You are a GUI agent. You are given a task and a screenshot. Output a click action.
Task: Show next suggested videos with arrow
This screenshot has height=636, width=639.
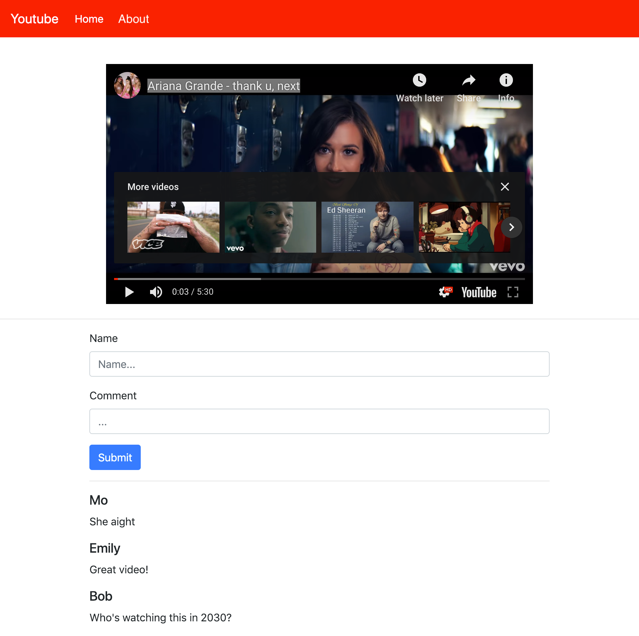click(511, 227)
